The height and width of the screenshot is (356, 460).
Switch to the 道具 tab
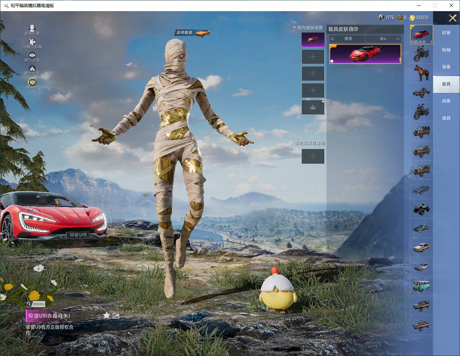coord(446,118)
